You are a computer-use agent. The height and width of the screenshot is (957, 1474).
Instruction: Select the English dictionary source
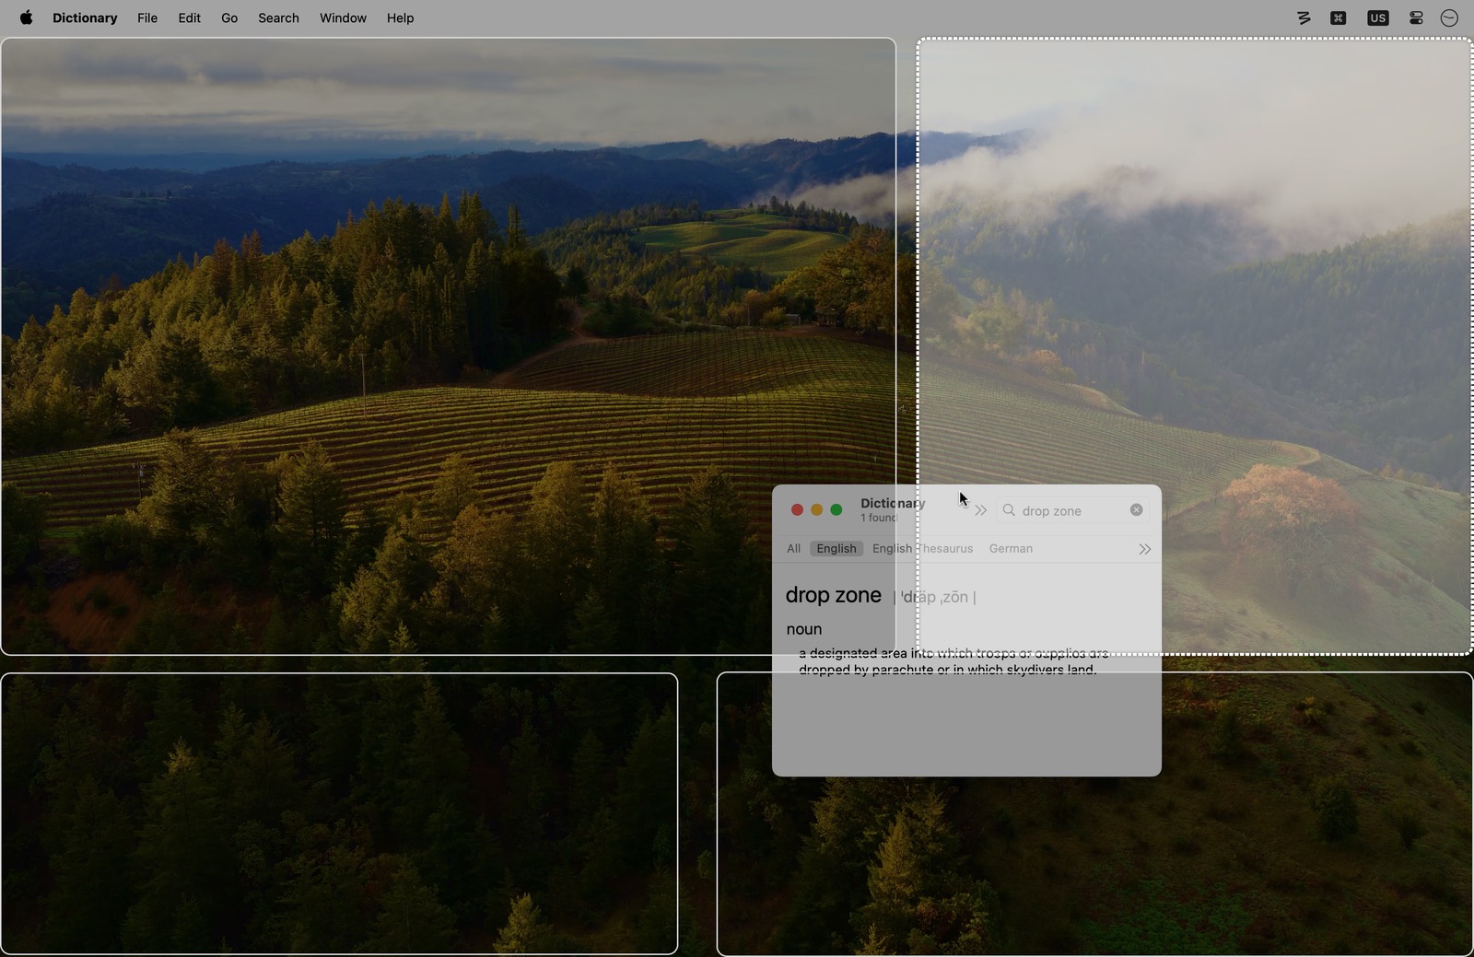click(x=836, y=549)
